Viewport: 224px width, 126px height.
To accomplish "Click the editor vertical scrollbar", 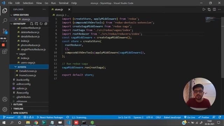I will [223, 47].
